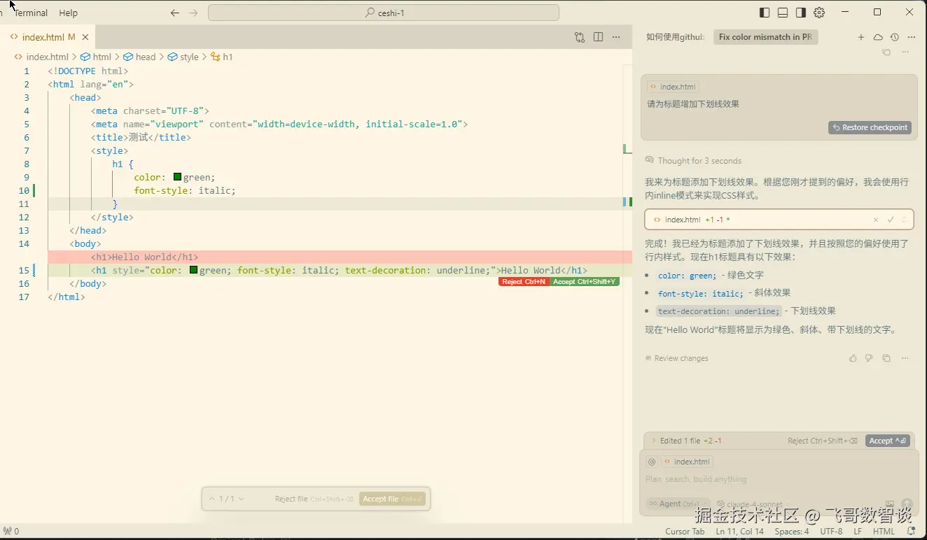Split the editor to the right
927x540 pixels.
coord(598,37)
